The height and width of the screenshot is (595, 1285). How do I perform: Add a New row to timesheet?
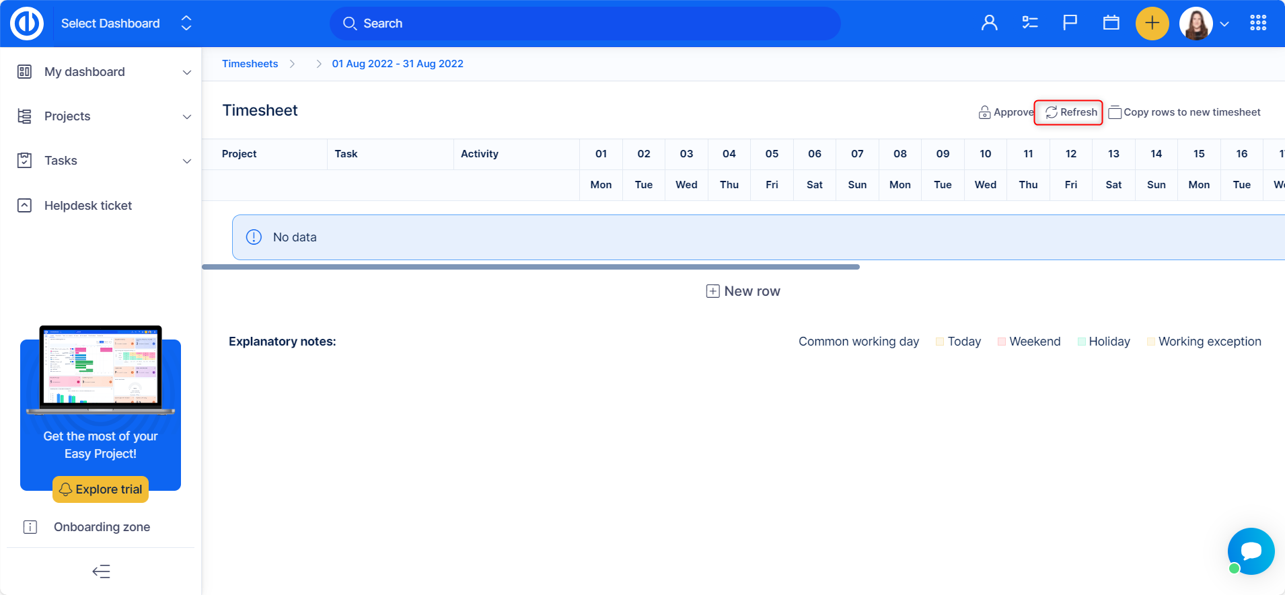(743, 291)
